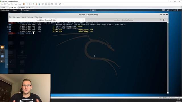Click the stretch guest display icon
This screenshot has height=102, width=182.
pos(60,4)
